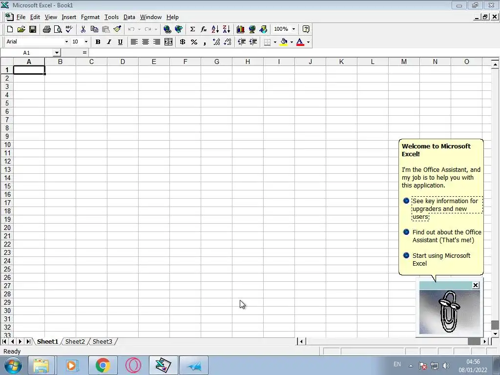Toggle Italic formatting
The width and height of the screenshot is (500, 375).
(109, 42)
